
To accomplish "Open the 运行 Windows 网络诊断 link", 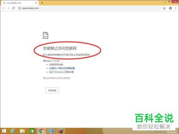I will click(62, 72).
